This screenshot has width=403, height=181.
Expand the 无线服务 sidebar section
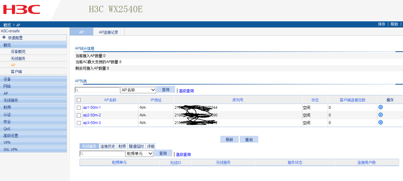(x=33, y=100)
